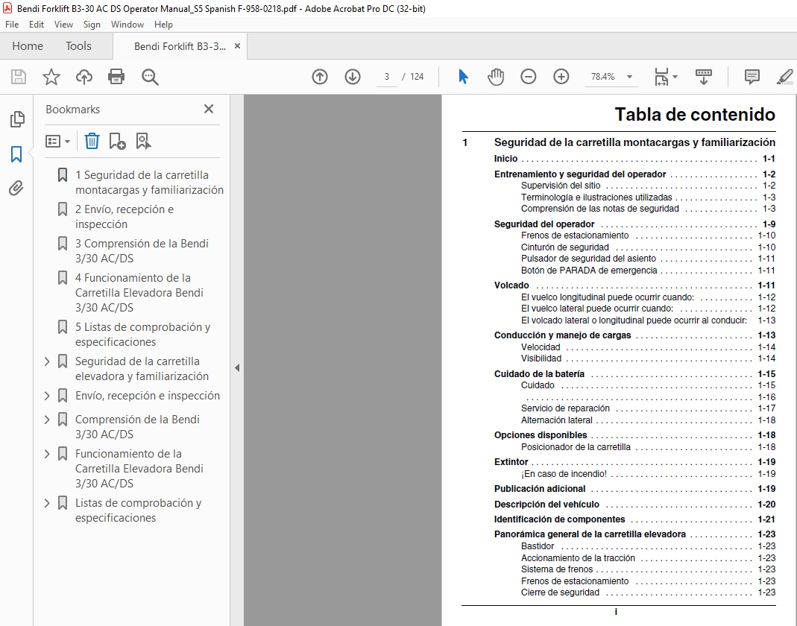Find the current bookmark
Image resolution: width=797 pixels, height=626 pixels.
143,141
